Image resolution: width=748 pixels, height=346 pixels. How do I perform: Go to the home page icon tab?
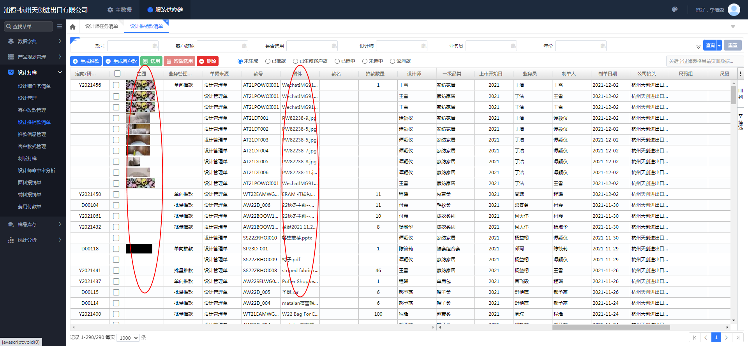pyautogui.click(x=72, y=26)
